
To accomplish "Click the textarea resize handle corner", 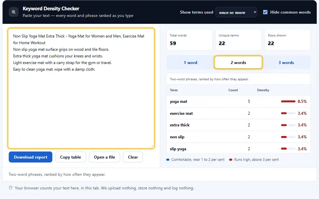I will tap(152, 146).
